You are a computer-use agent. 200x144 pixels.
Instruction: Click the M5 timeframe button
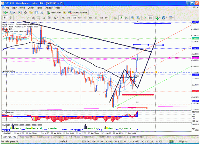pos(69,18)
